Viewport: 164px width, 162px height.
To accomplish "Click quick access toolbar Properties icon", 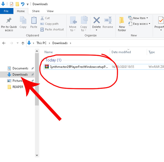I will pos(12,4).
